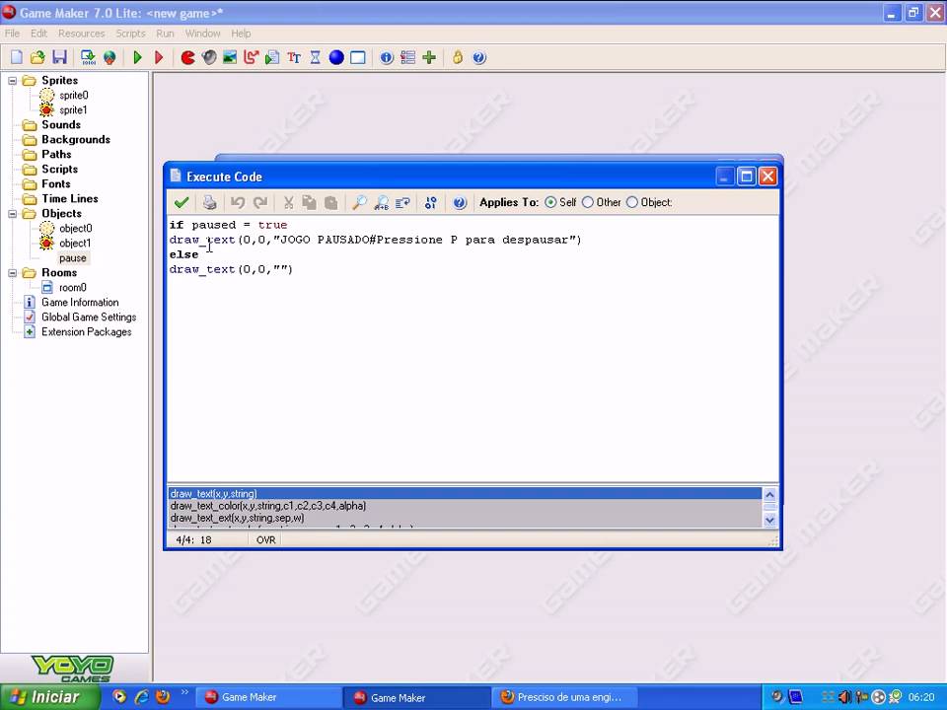This screenshot has height=710, width=947.
Task: Run the game with the green play arrow
Action: coord(138,57)
